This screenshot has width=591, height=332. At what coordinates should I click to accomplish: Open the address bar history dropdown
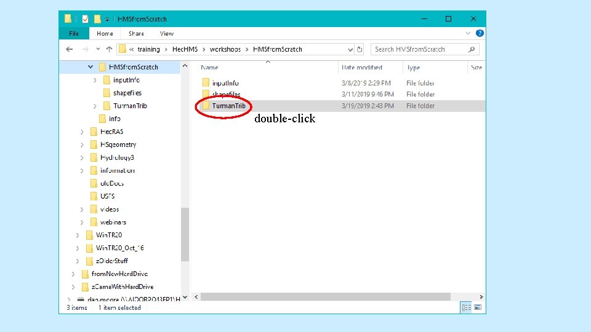(350, 49)
